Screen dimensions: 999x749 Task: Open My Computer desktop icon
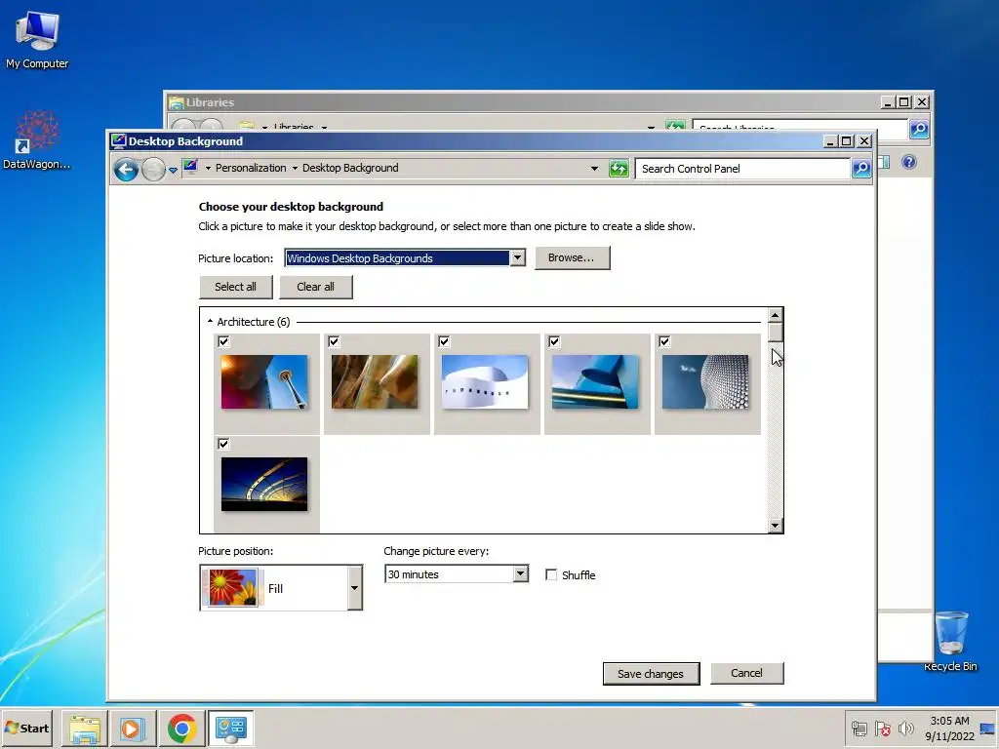(37, 40)
